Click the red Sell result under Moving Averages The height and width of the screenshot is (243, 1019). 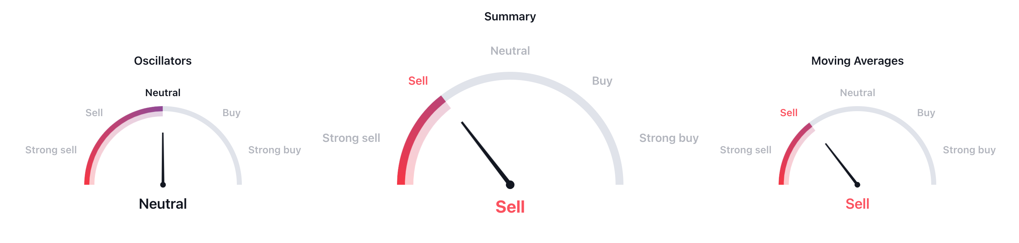[857, 204]
